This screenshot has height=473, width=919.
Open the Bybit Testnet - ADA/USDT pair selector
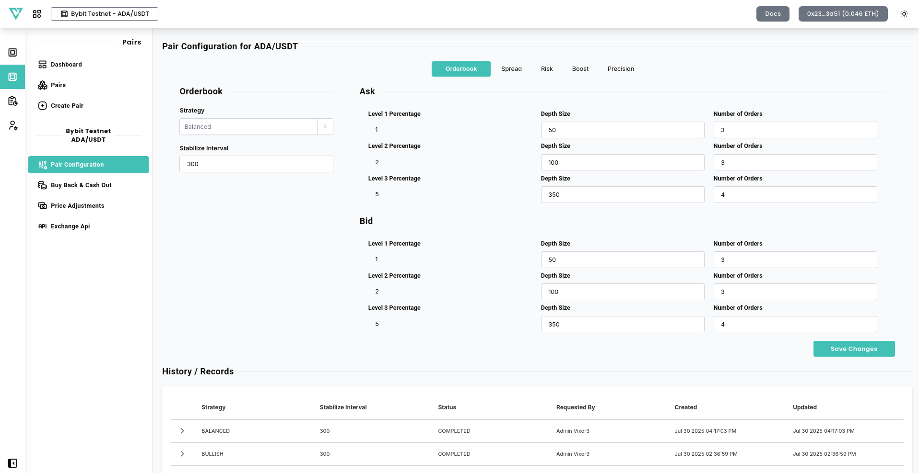click(x=105, y=14)
